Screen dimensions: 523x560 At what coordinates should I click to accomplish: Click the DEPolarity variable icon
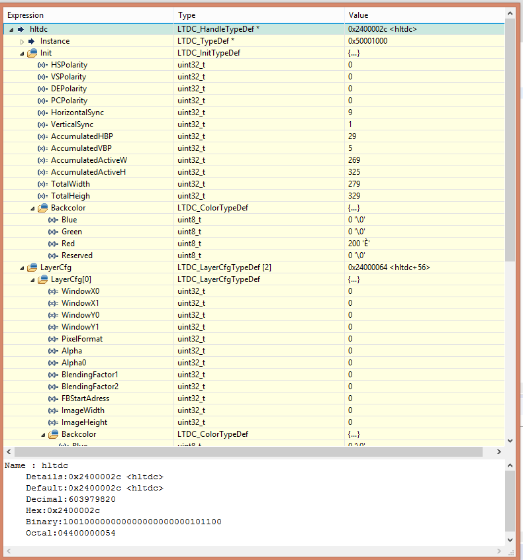tap(42, 89)
